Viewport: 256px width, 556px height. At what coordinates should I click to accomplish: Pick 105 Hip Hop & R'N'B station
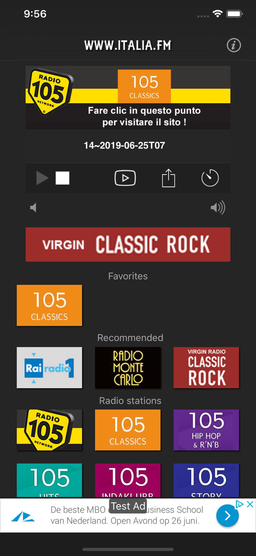click(x=206, y=430)
